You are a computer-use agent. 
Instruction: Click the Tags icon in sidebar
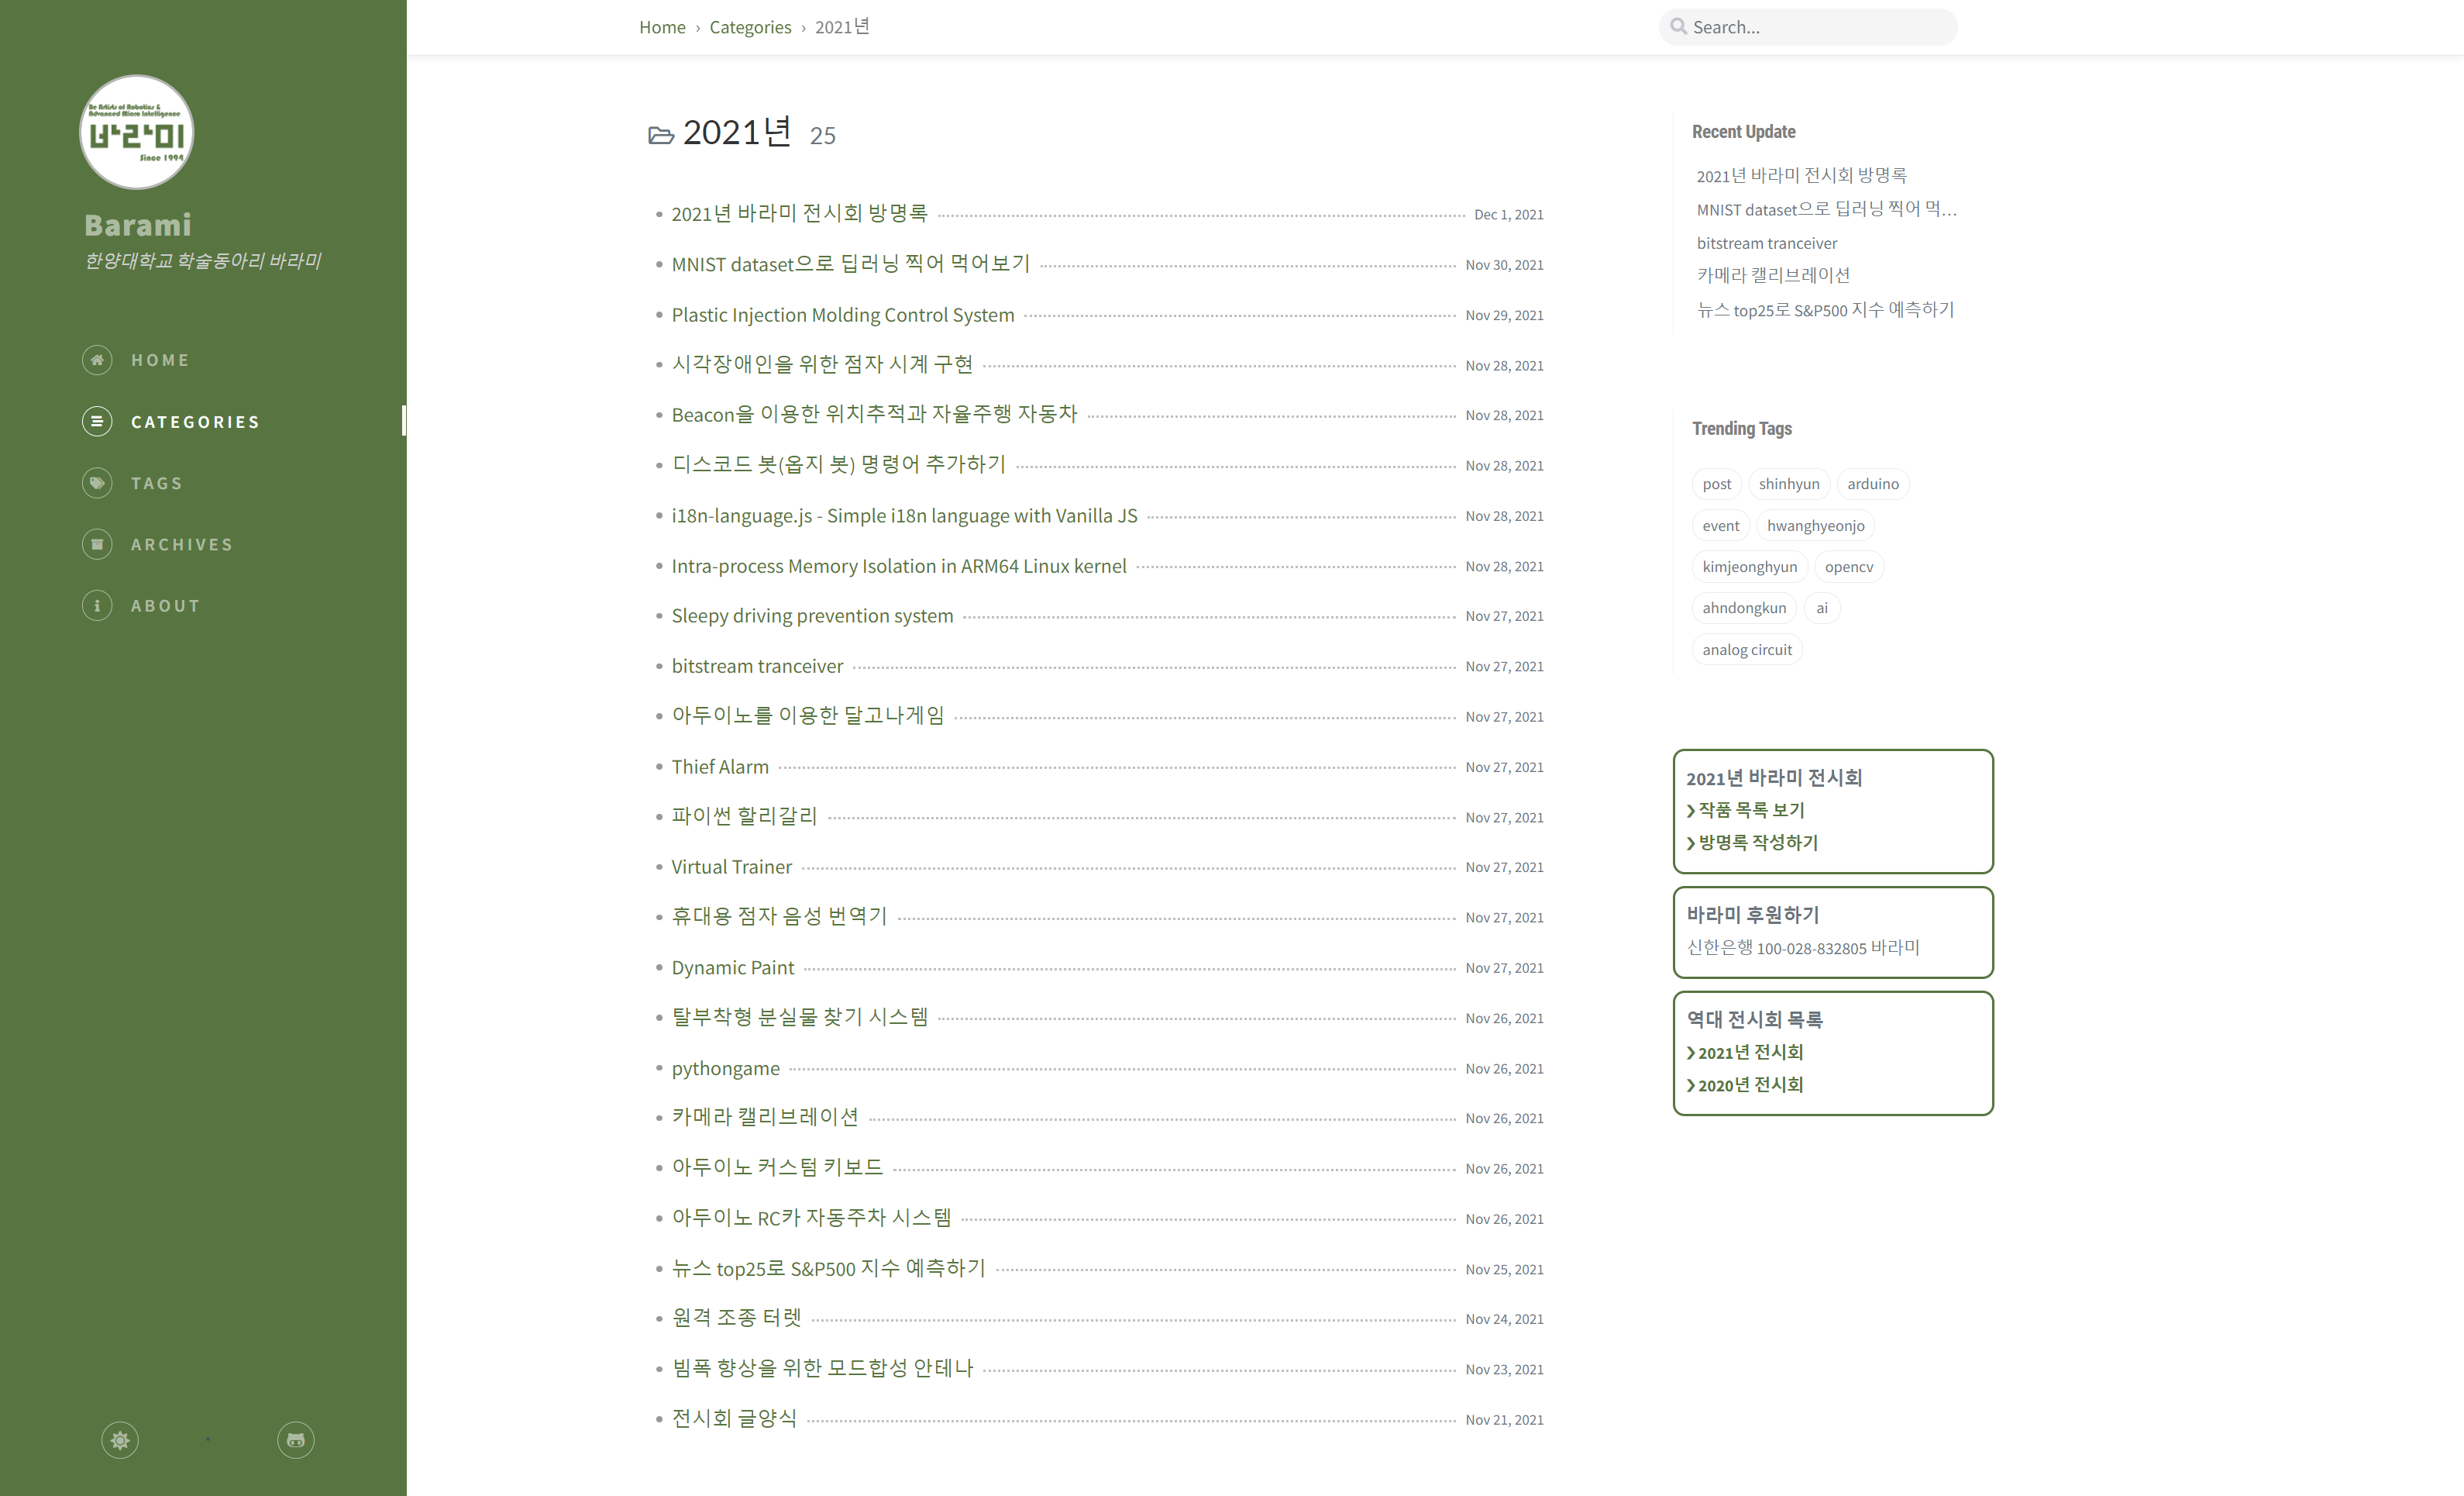point(97,484)
